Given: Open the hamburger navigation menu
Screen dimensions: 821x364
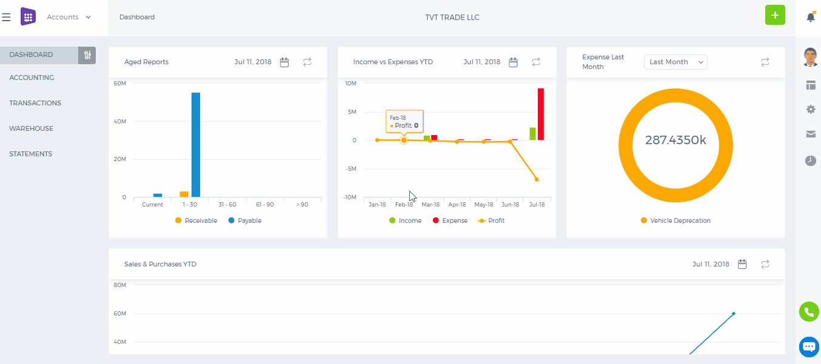Looking at the screenshot, I should [x=7, y=17].
